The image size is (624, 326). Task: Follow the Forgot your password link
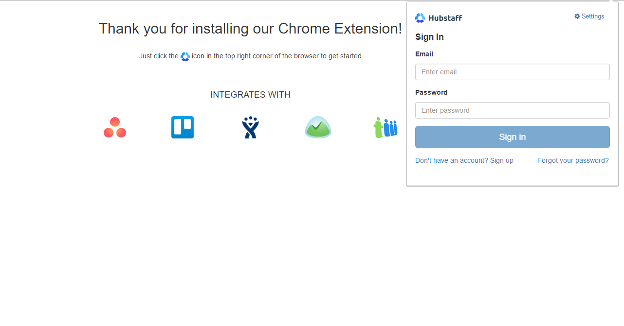pos(573,160)
